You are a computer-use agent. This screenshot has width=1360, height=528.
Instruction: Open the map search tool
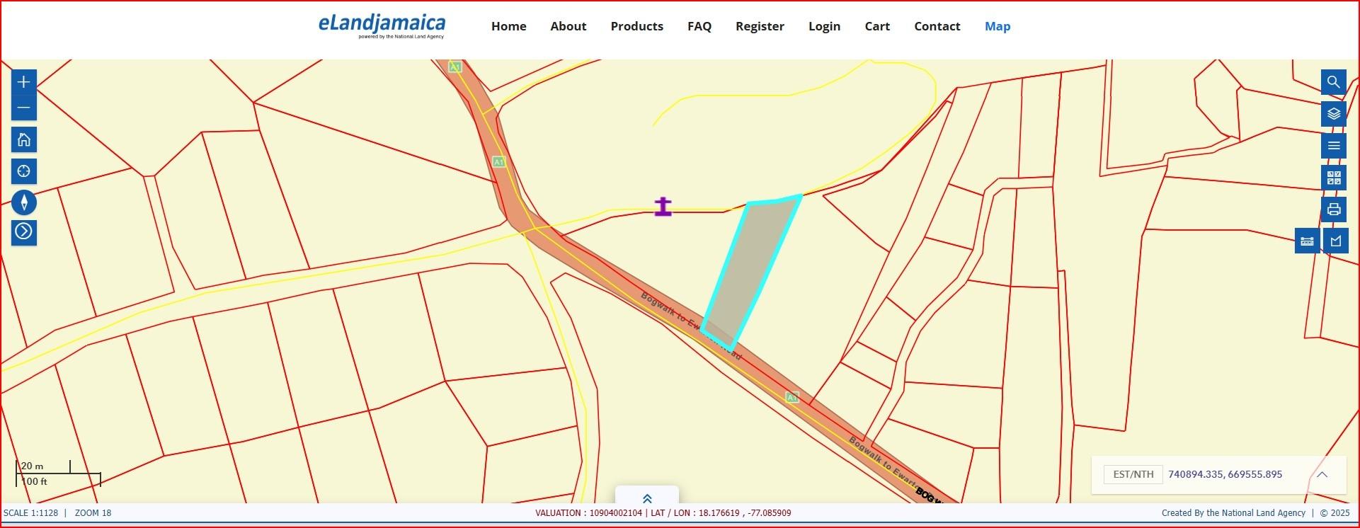[1333, 82]
